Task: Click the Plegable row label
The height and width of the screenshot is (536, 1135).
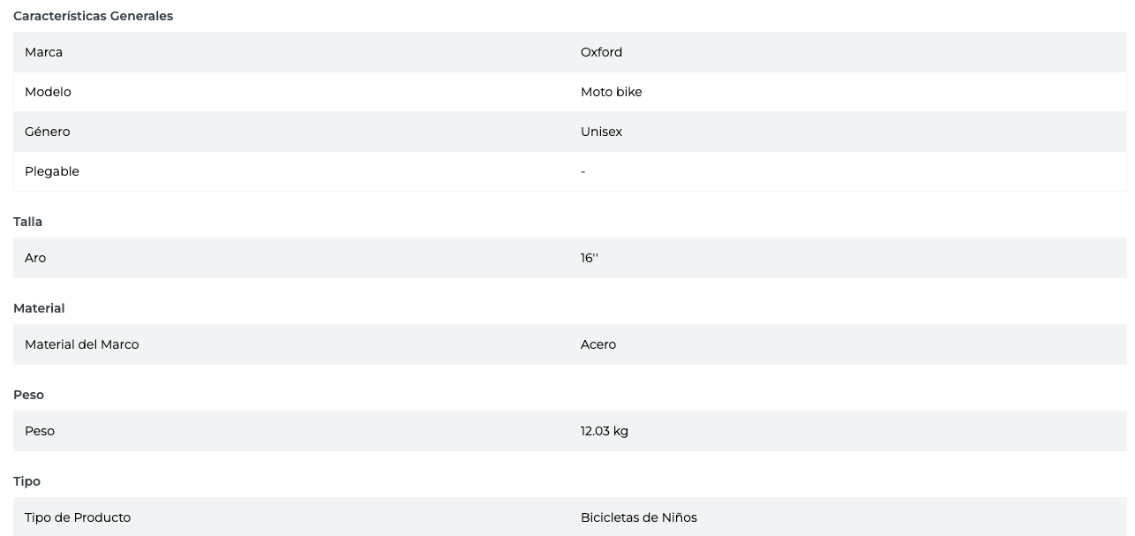Action: point(51,171)
